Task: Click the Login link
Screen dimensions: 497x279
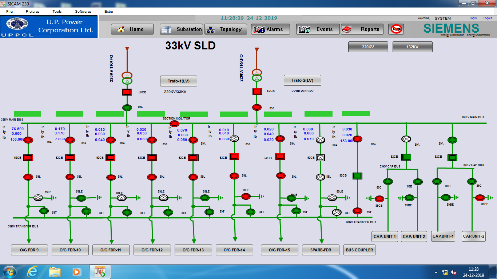Action: pos(473,18)
